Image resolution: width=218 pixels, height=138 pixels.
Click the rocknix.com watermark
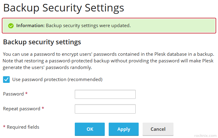click(205, 136)
